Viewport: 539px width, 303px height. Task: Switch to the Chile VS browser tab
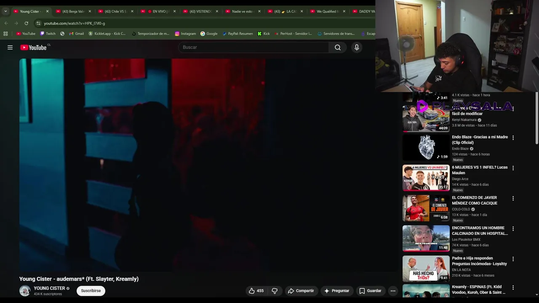click(x=115, y=11)
